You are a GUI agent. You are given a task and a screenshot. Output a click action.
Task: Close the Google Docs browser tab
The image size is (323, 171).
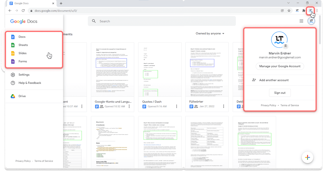[x=53, y=3]
